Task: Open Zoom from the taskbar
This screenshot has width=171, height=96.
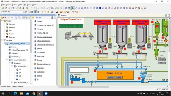Action: coord(46,93)
